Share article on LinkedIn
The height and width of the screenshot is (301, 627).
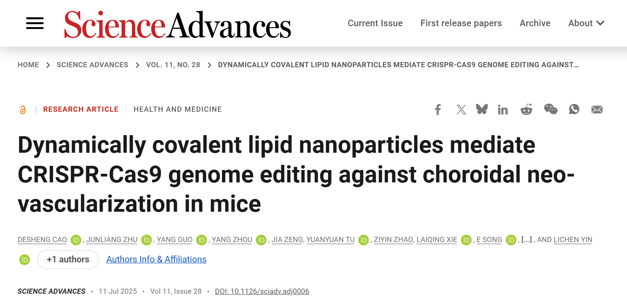point(503,110)
